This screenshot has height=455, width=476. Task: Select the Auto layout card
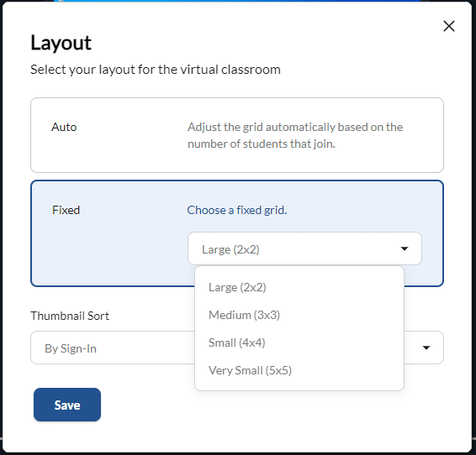tap(237, 135)
